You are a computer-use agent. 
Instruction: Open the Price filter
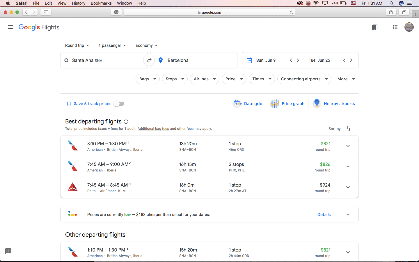coord(234,79)
